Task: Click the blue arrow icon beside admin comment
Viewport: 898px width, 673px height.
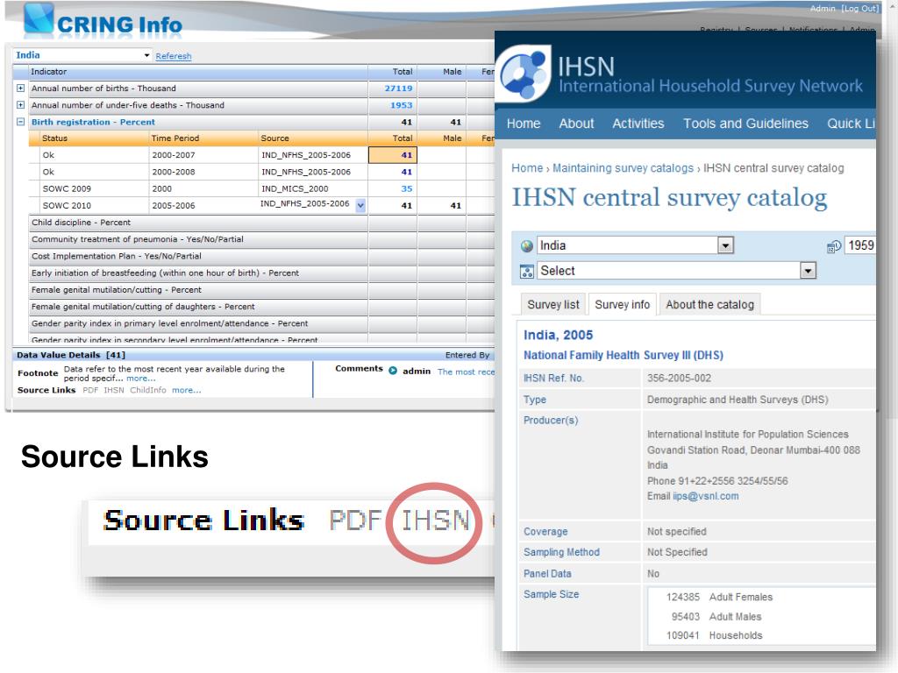Action: (x=393, y=371)
